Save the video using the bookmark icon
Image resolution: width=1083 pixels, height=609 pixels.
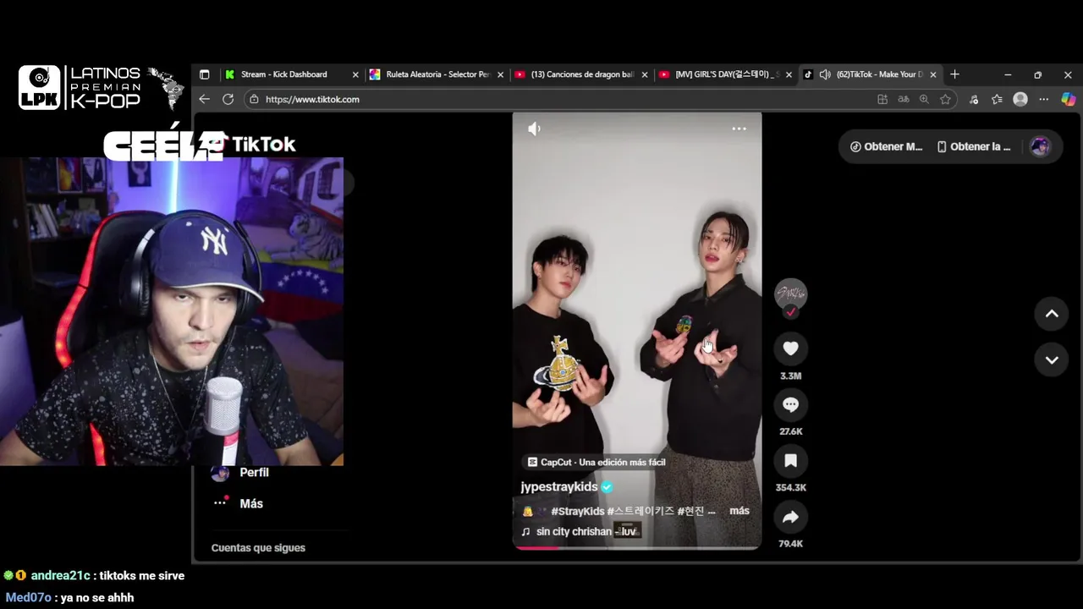coord(790,461)
